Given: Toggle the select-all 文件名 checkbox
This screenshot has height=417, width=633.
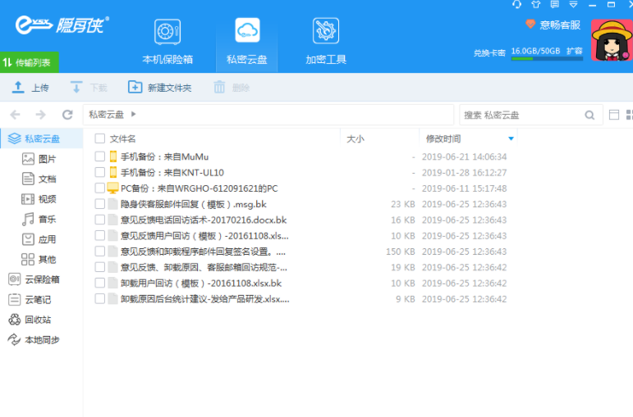Looking at the screenshot, I should tap(100, 138).
